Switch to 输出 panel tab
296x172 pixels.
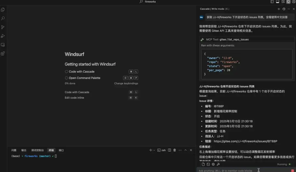click(24, 150)
